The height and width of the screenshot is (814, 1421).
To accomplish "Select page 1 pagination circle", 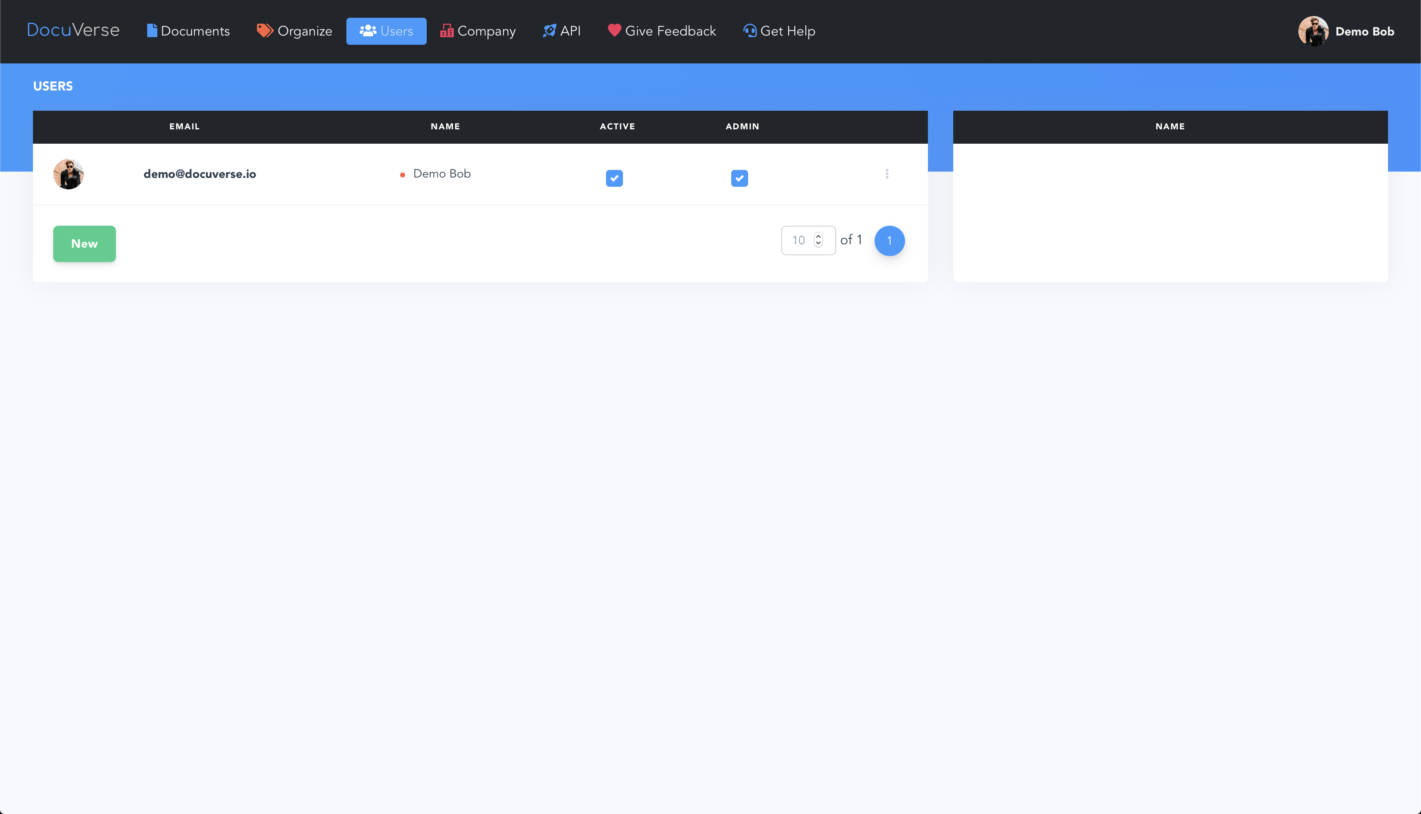I will [889, 241].
